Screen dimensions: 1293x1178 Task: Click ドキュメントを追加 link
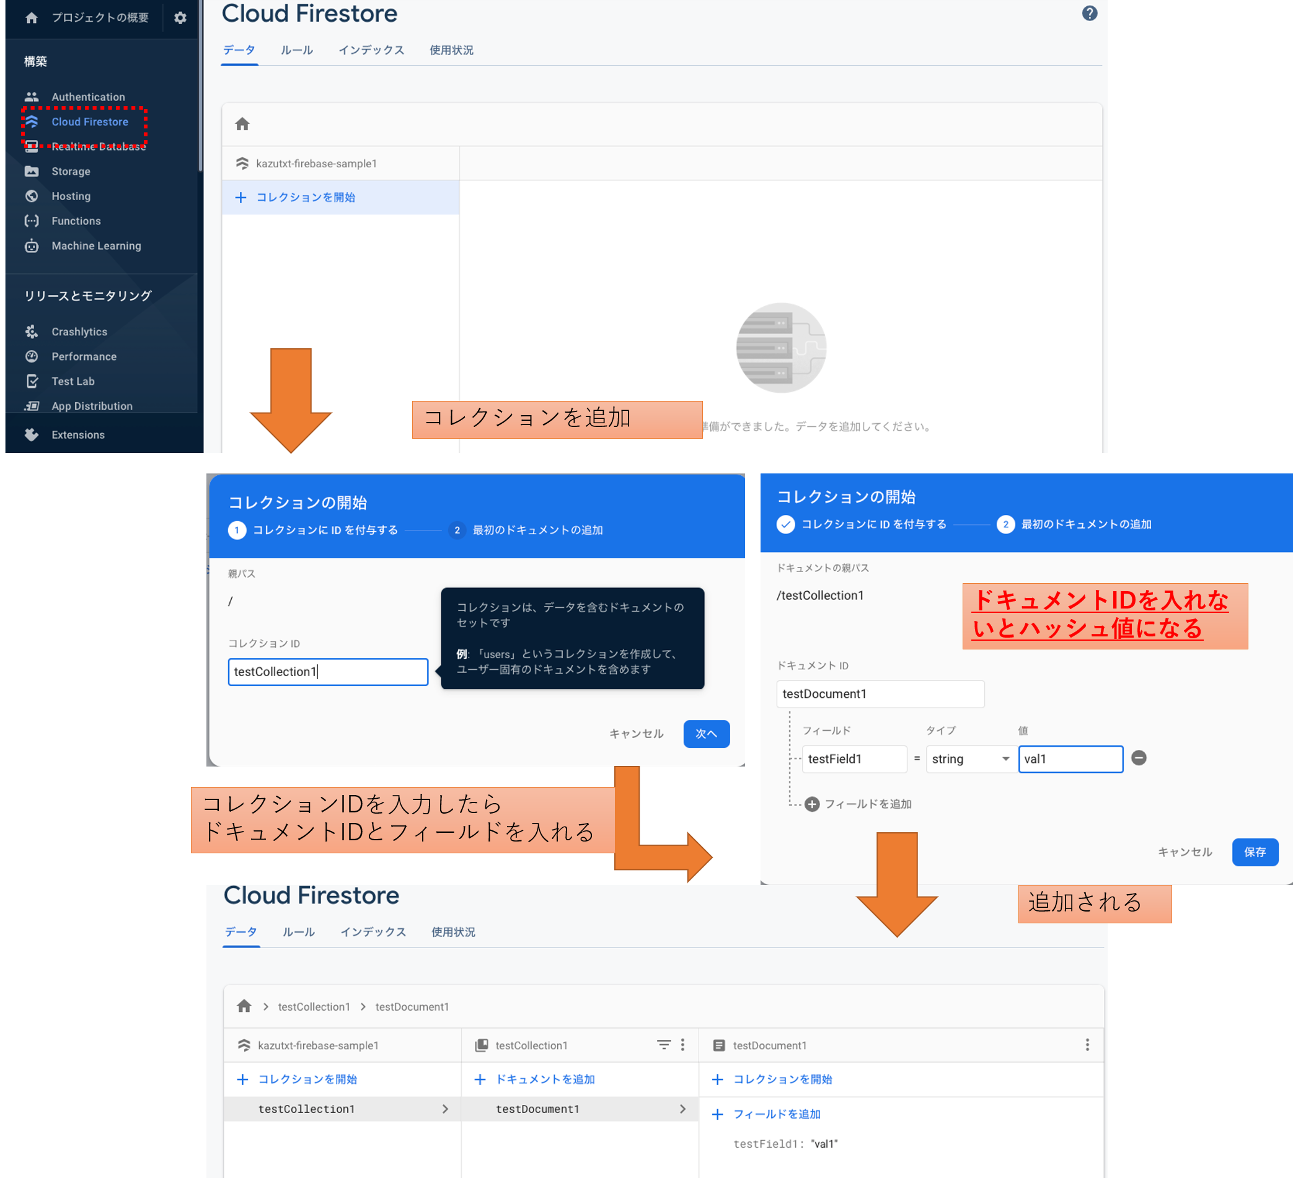tap(544, 1079)
